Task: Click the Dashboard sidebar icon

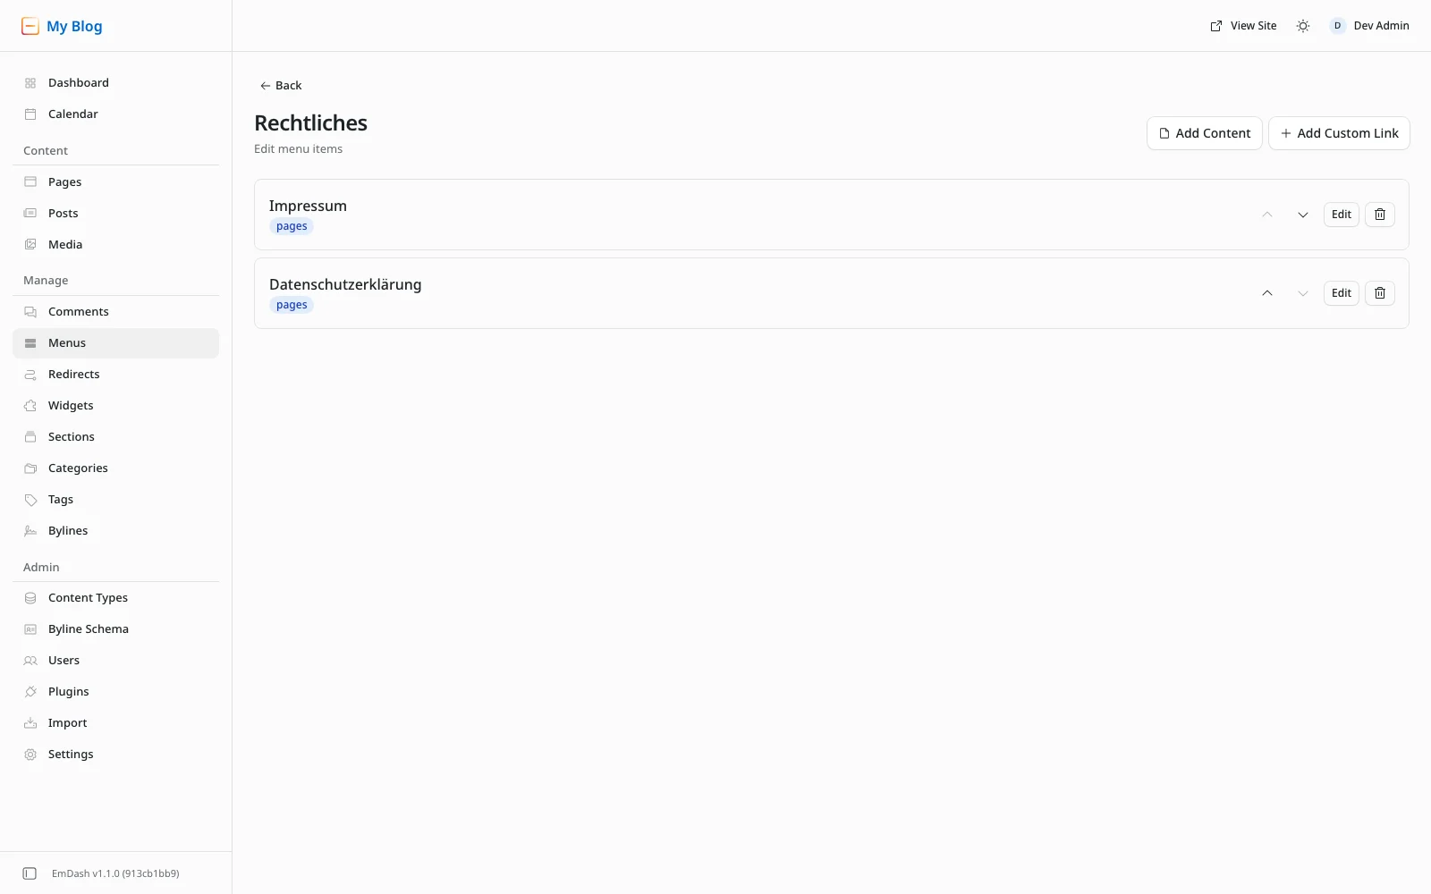Action: (x=30, y=83)
